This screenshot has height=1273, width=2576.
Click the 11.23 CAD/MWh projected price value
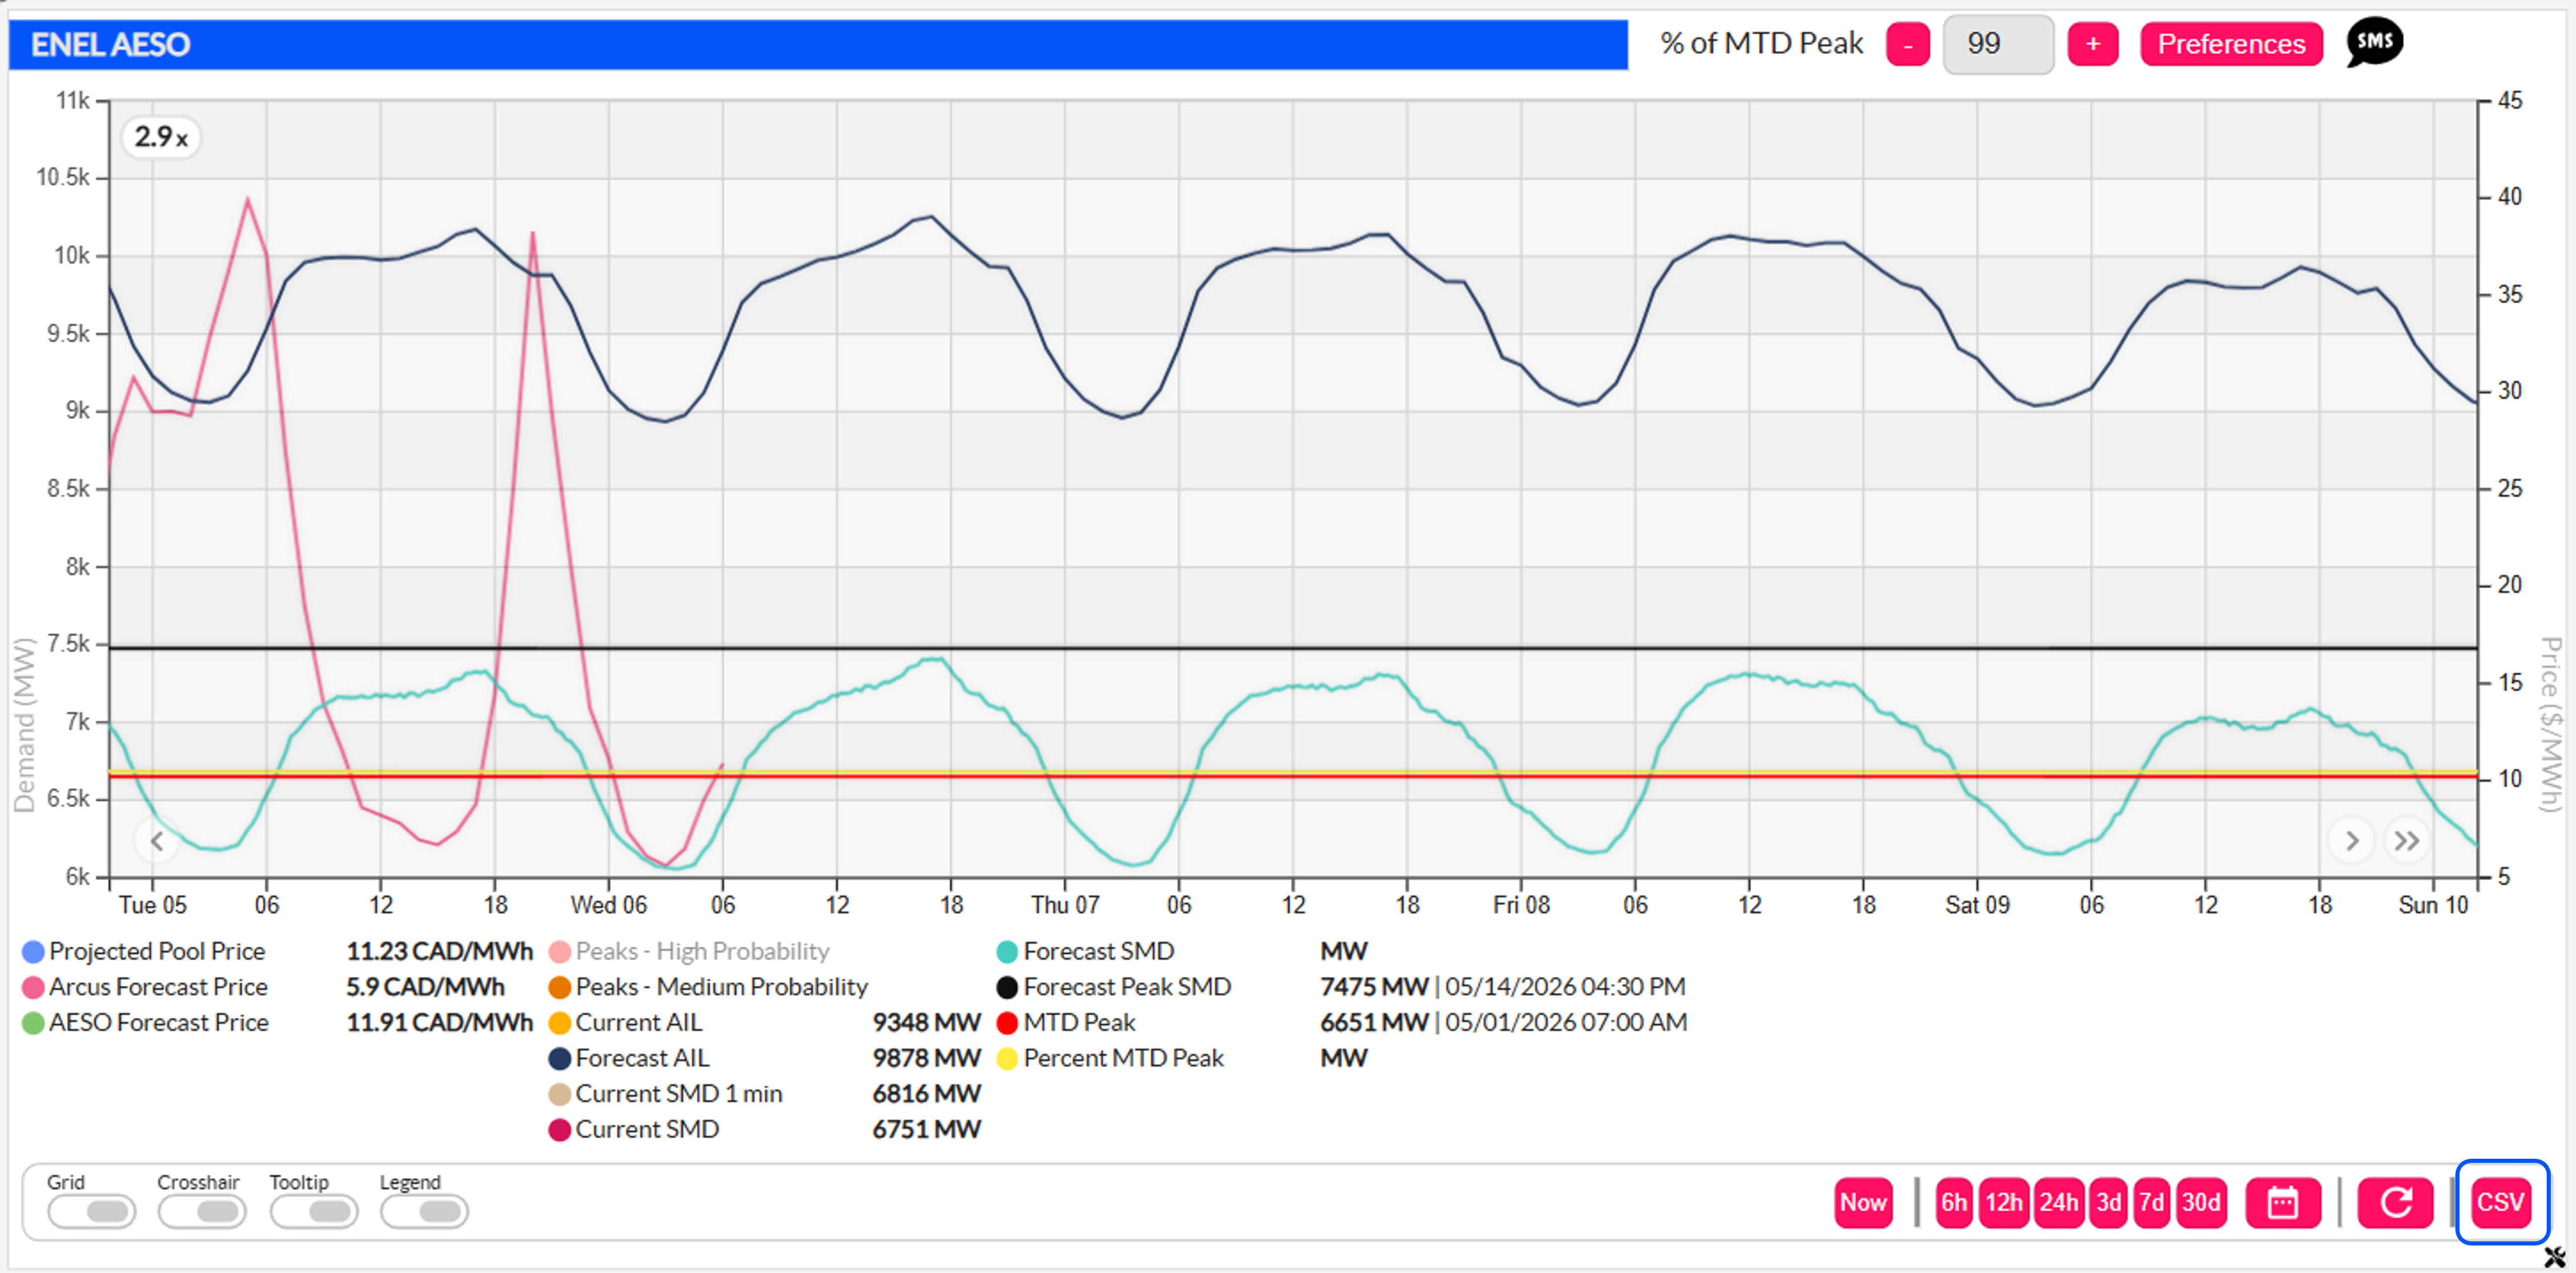(x=440, y=951)
